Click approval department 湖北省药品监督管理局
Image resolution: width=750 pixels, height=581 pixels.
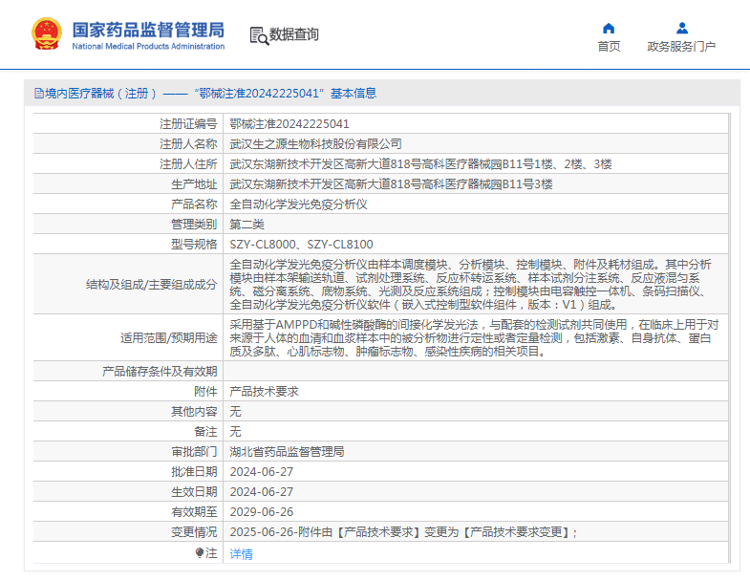tap(287, 452)
